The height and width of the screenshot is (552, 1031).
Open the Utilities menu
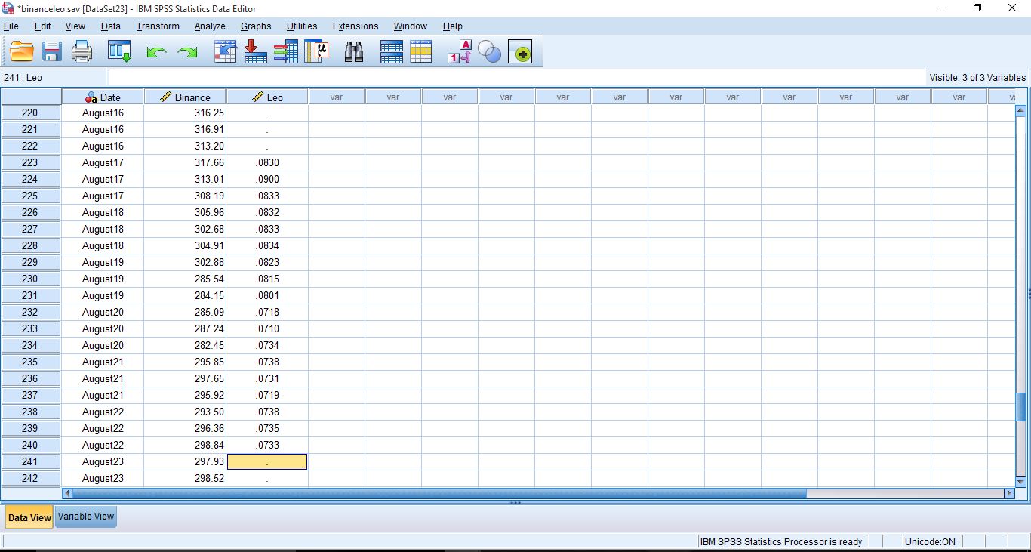(302, 26)
